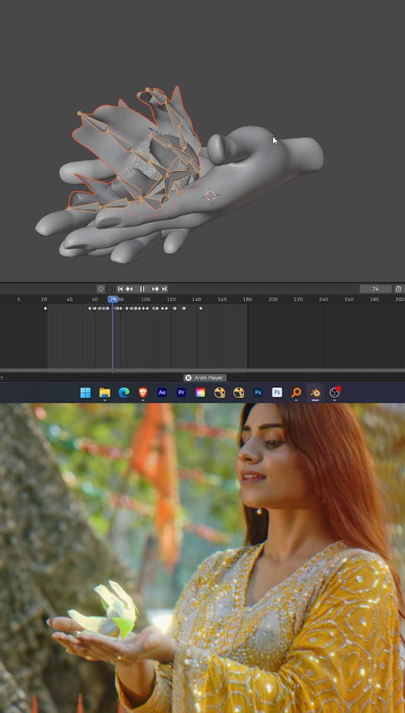Open the Adobe Creative Cloud taskbar icon
405x713 pixels.
tap(200, 393)
